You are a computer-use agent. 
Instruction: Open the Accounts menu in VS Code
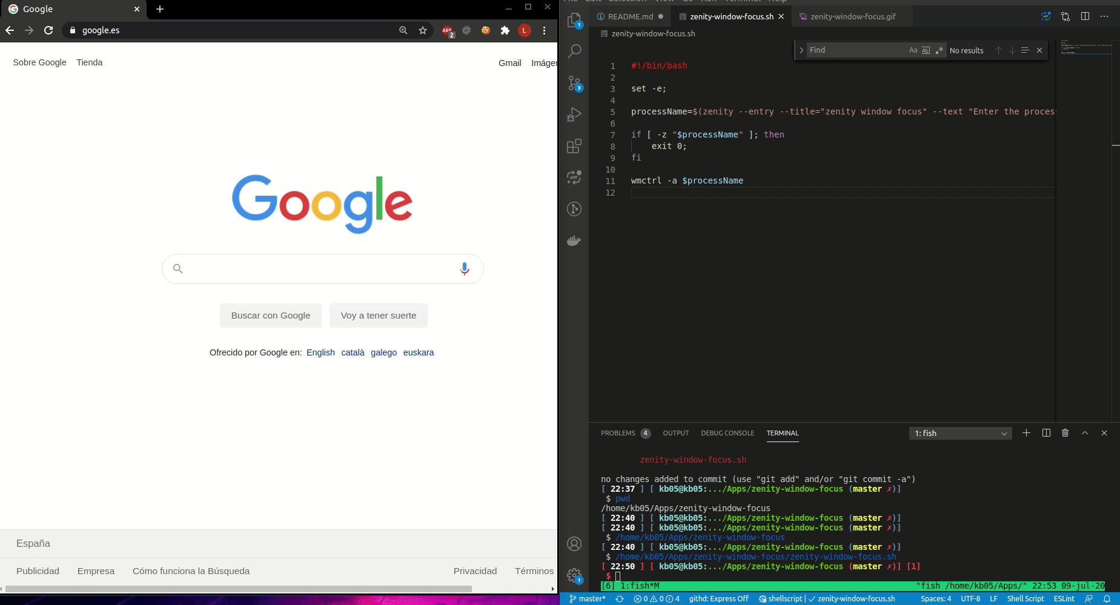(574, 544)
